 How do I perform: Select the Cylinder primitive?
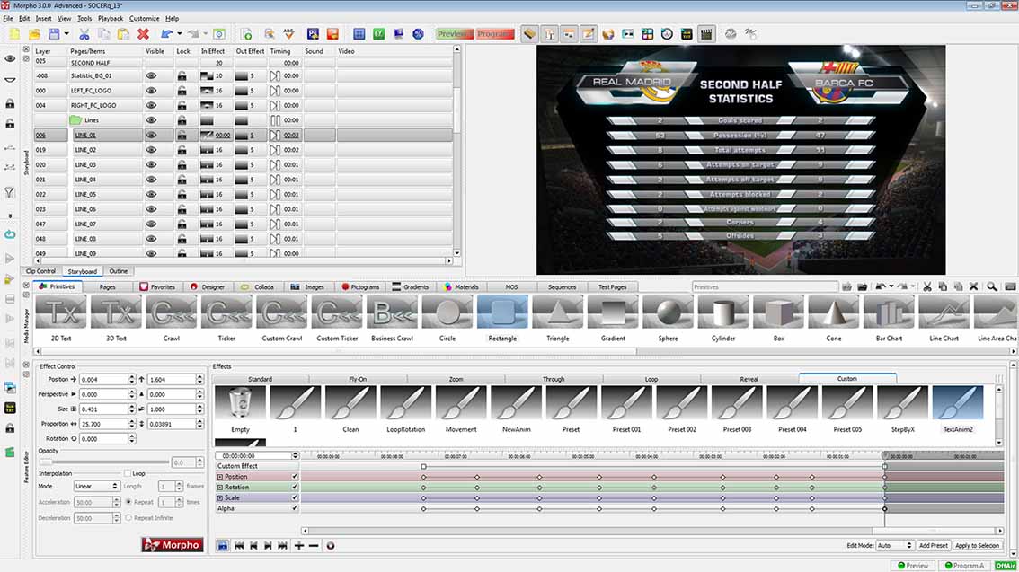[723, 319]
